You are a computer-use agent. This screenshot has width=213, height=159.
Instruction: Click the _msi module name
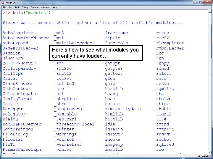[x=59, y=38]
